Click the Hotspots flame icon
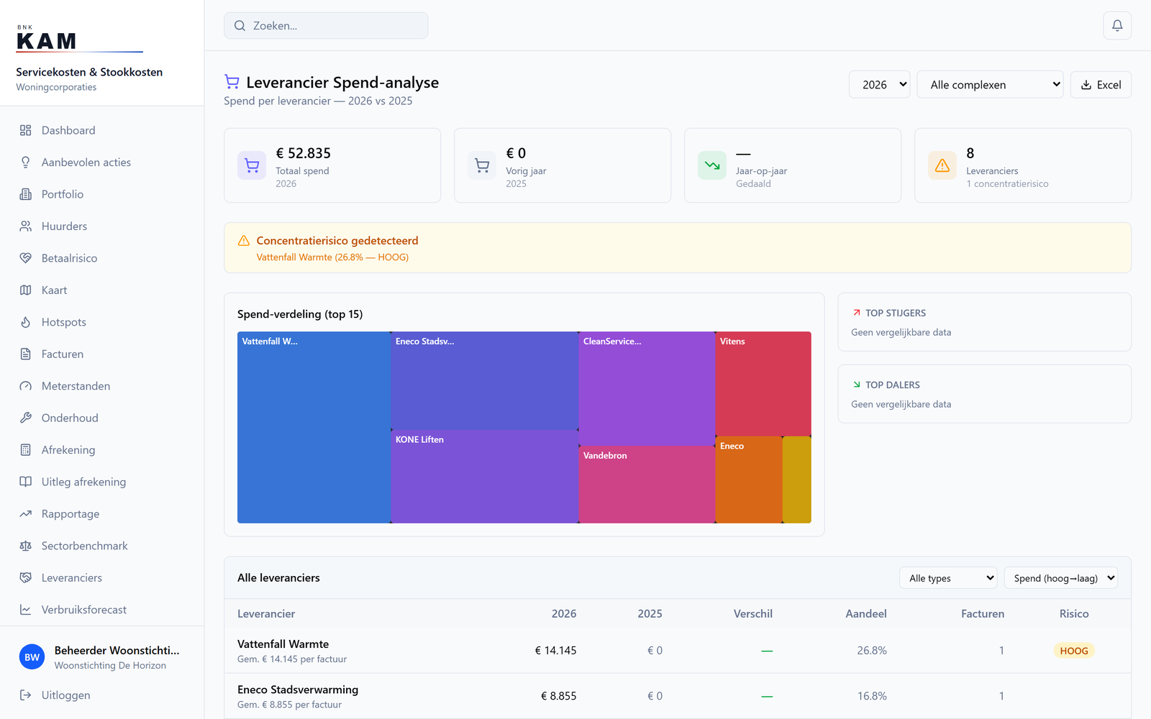Viewport: 1151px width, 719px height. coord(26,322)
